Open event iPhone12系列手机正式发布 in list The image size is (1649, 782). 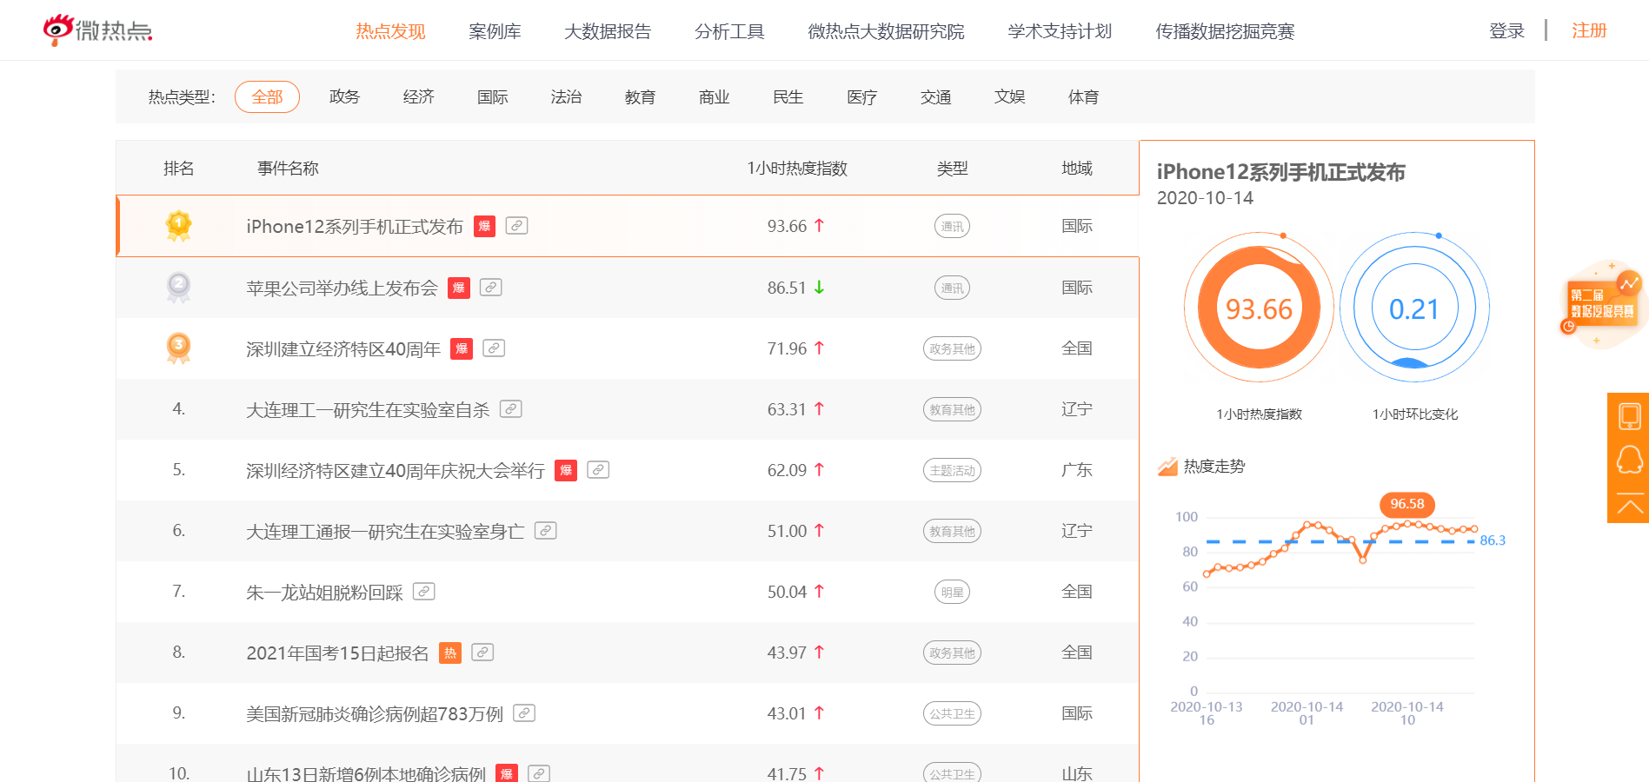tap(355, 226)
